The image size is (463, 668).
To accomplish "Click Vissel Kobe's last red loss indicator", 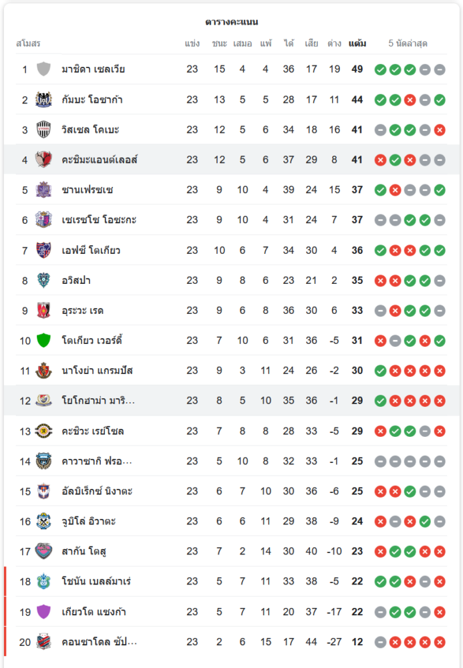I will [440, 130].
